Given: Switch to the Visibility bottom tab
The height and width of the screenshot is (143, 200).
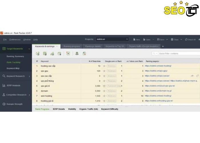Looking at the screenshot, I should pos(72,109).
